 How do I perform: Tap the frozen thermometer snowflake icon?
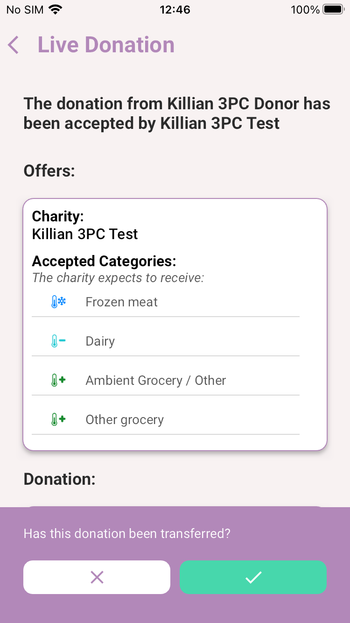(58, 302)
